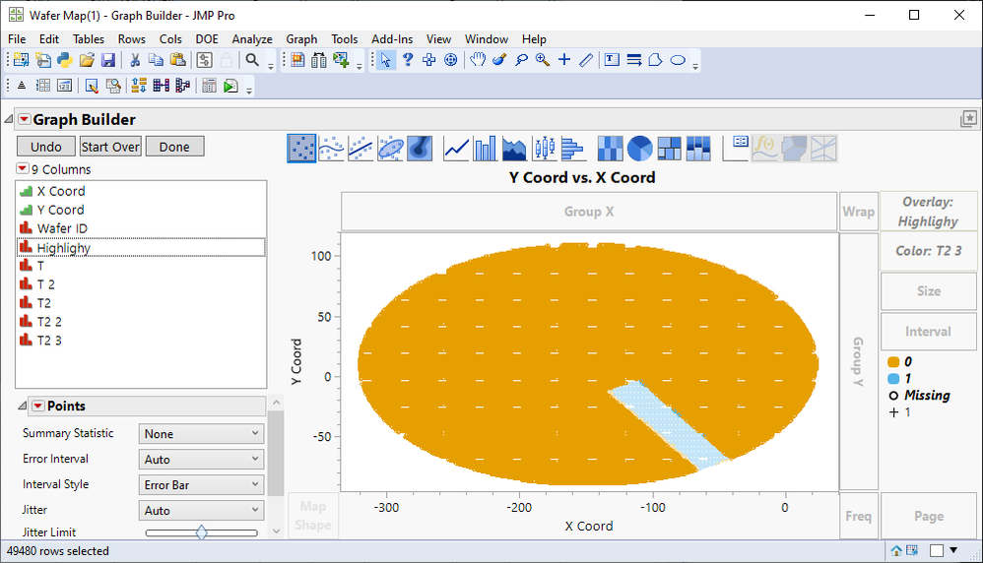Screen dimensions: 983x563
Task: Click the orange legend swatch for 0
Action: coord(894,362)
